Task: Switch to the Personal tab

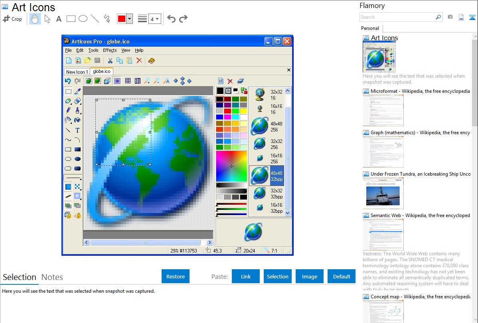Action: pos(370,28)
